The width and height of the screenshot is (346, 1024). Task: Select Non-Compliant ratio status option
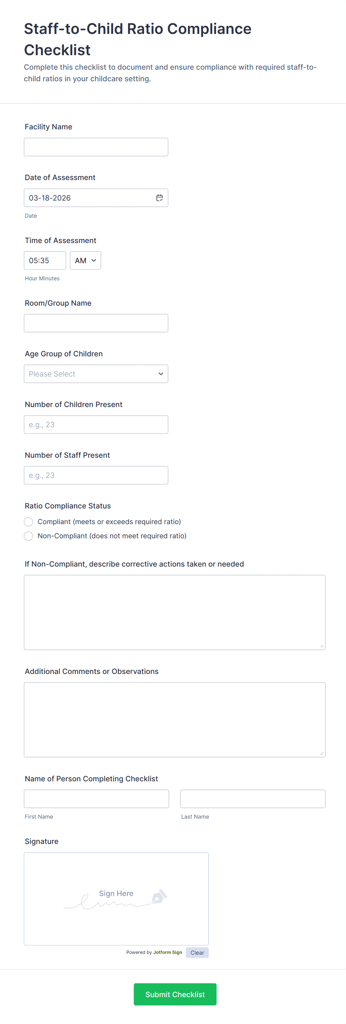29,536
